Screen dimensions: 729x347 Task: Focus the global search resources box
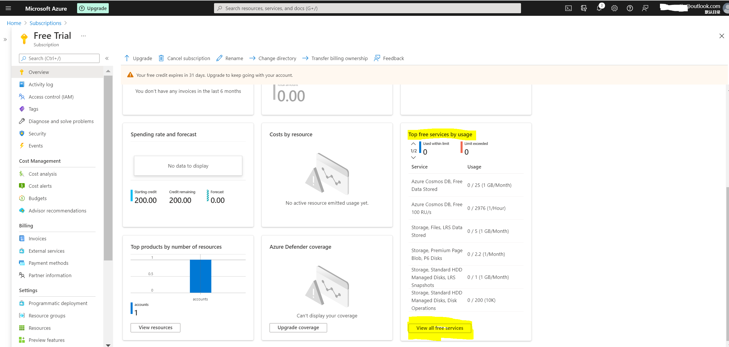(367, 8)
